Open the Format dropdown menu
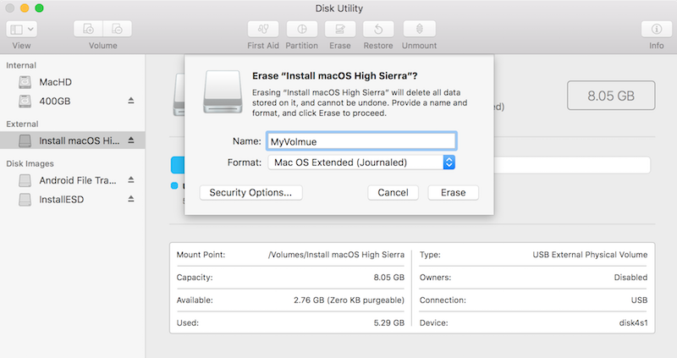Image resolution: width=677 pixels, height=358 pixels. click(361, 162)
